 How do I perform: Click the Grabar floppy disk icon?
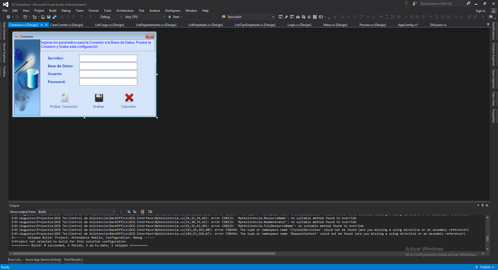tap(99, 98)
